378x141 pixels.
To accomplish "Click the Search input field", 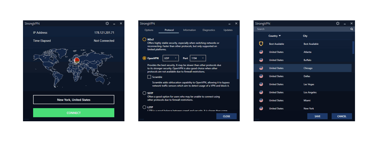I will pyautogui.click(x=302, y=29).
